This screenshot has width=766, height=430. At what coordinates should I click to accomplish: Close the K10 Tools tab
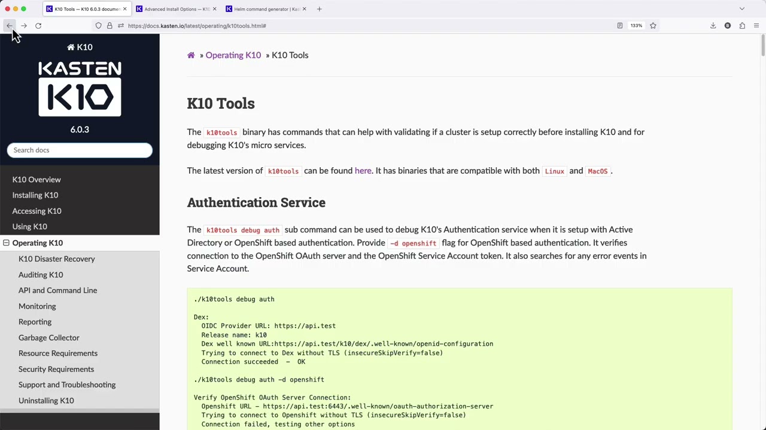124,9
